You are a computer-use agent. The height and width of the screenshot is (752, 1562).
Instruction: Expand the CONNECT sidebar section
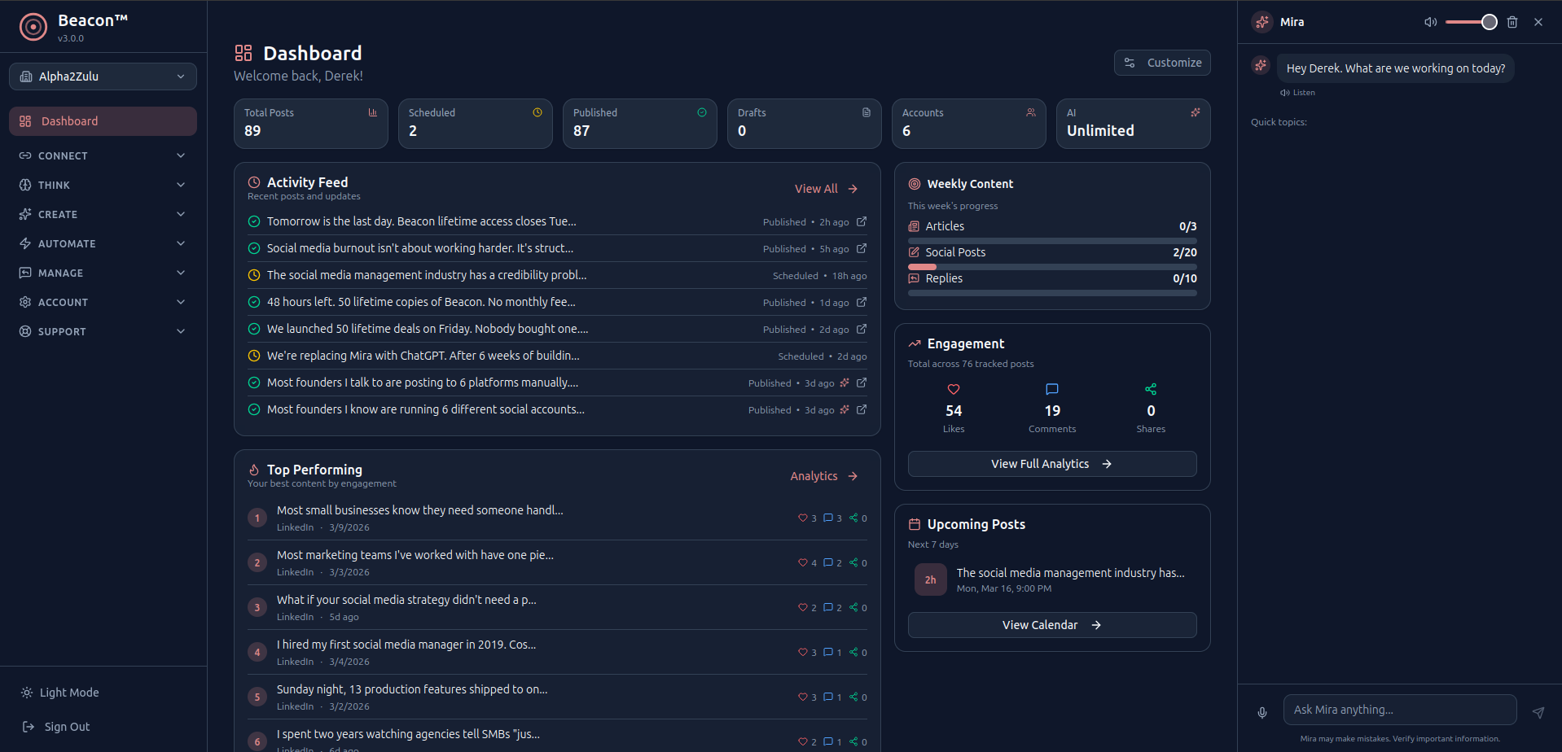click(103, 155)
